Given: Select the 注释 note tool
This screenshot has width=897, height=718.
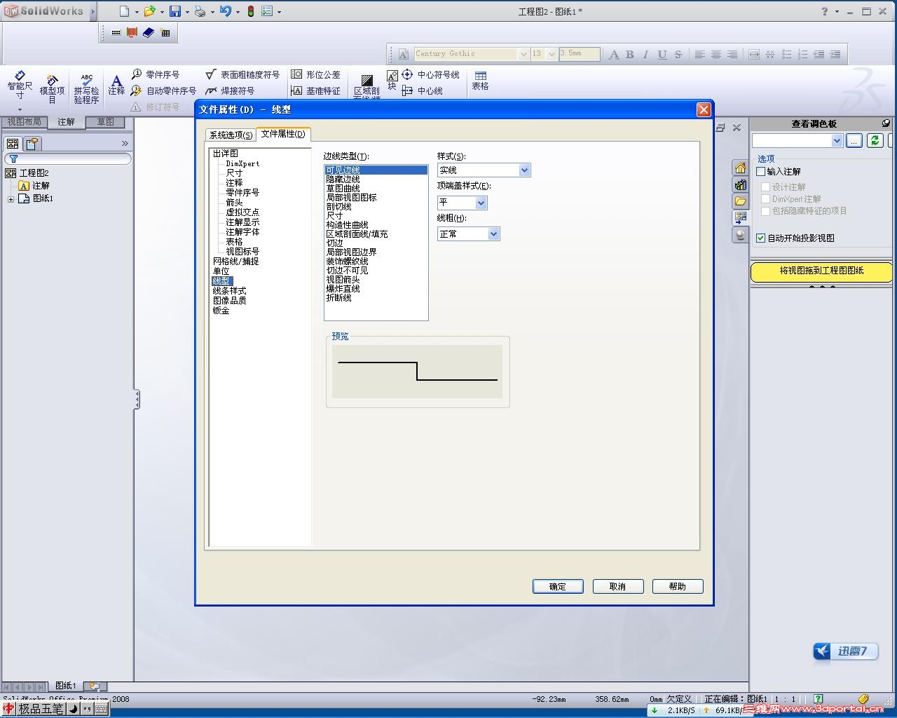Looking at the screenshot, I should pyautogui.click(x=116, y=85).
